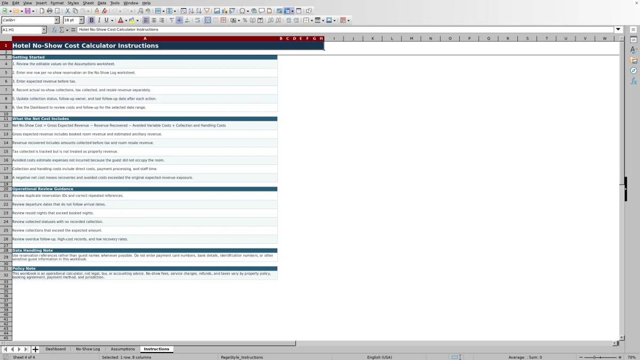Click row header 12
640x360 pixels.
click(x=6, y=125)
